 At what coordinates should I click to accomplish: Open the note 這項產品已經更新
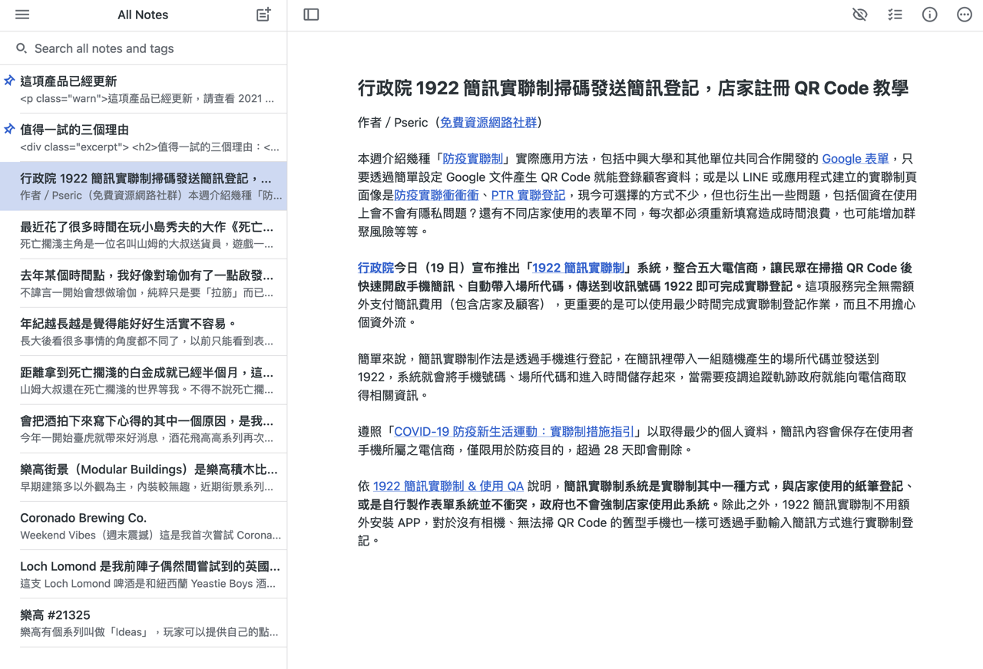[x=144, y=89]
